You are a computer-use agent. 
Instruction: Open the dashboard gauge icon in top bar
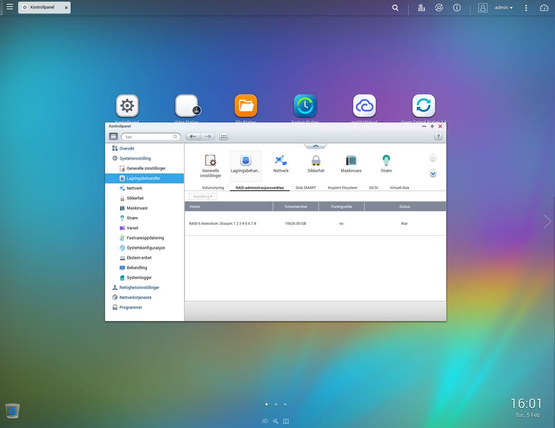tap(544, 8)
